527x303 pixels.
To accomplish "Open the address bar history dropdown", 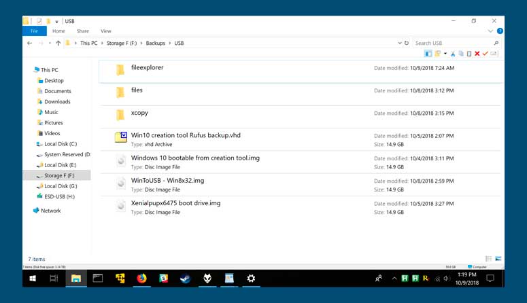I will pyautogui.click(x=400, y=43).
